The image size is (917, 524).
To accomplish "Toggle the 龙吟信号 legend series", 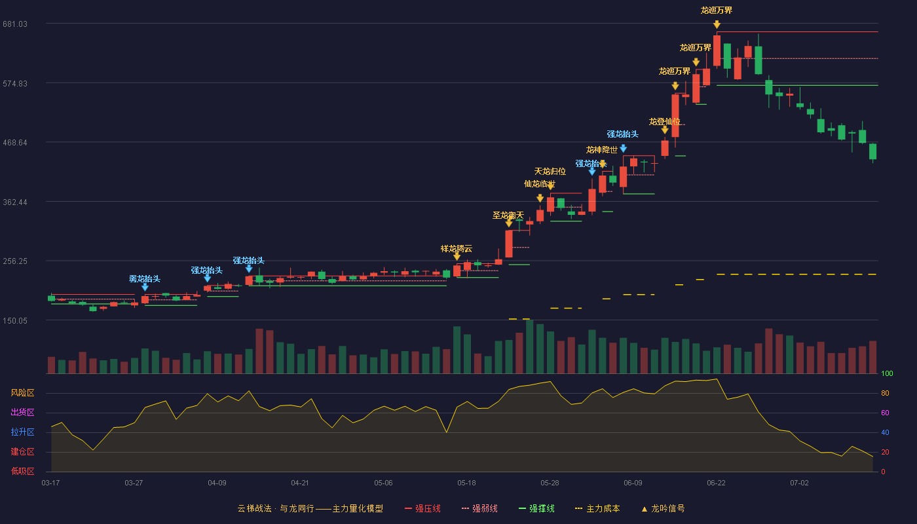I will tap(662, 508).
